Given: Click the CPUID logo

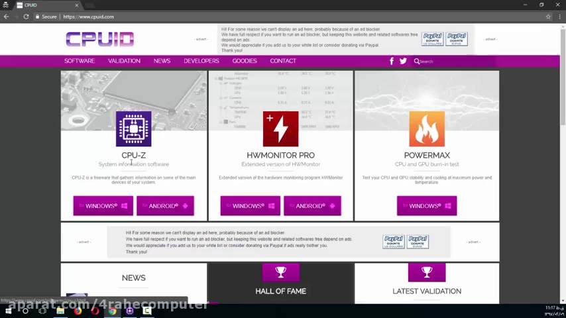Looking at the screenshot, I should click(x=100, y=39).
